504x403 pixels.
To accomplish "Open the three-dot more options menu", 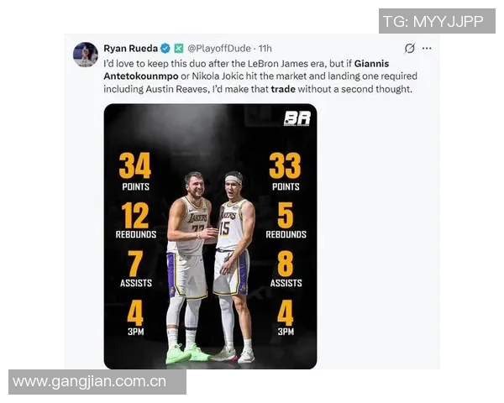I will 427,48.
